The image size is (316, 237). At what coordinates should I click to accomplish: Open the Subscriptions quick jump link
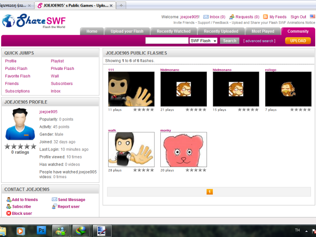click(x=17, y=91)
